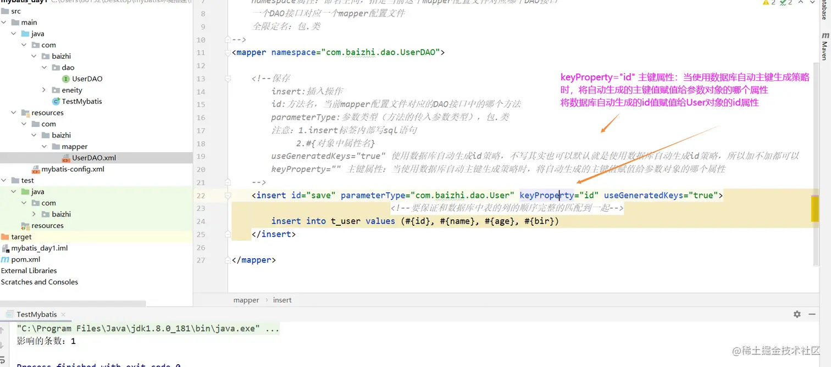Click the closing </insert> tag on line 25

pyautogui.click(x=274, y=234)
